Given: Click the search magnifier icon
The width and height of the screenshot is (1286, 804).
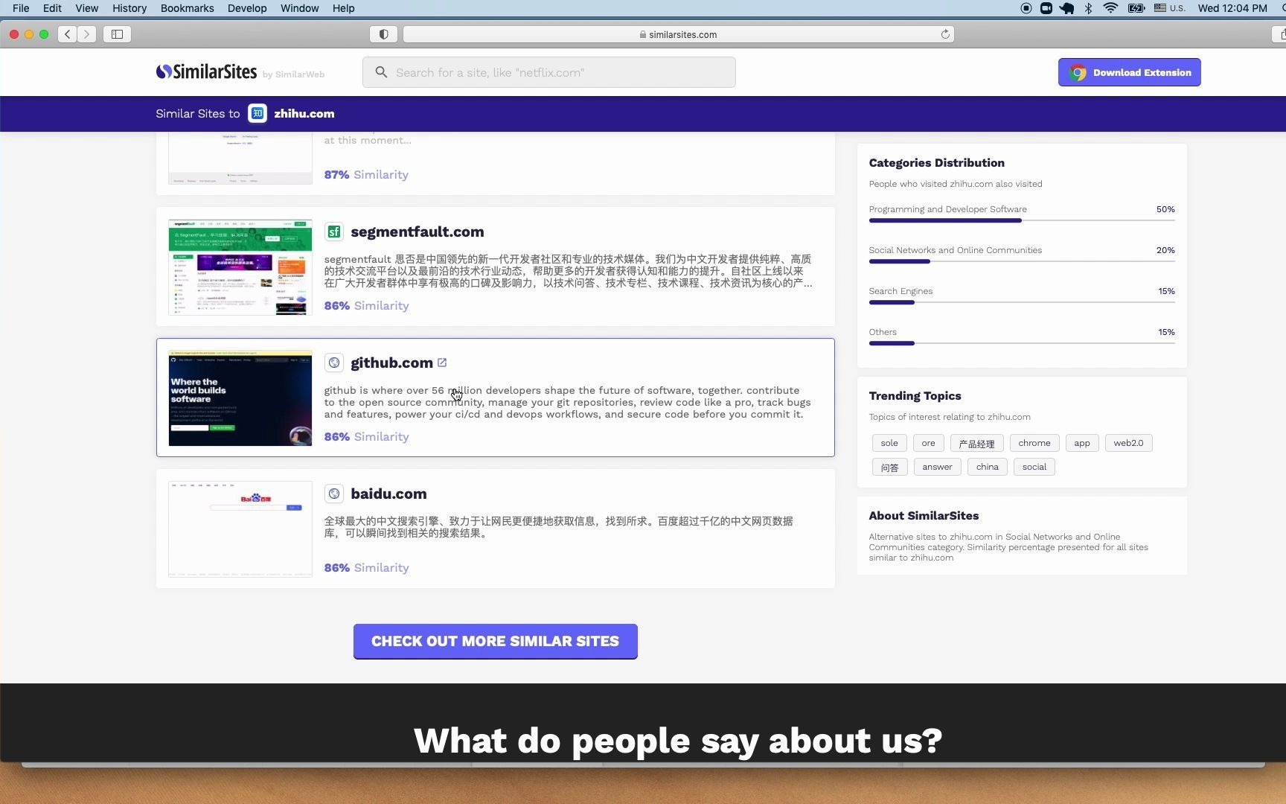Looking at the screenshot, I should point(381,72).
